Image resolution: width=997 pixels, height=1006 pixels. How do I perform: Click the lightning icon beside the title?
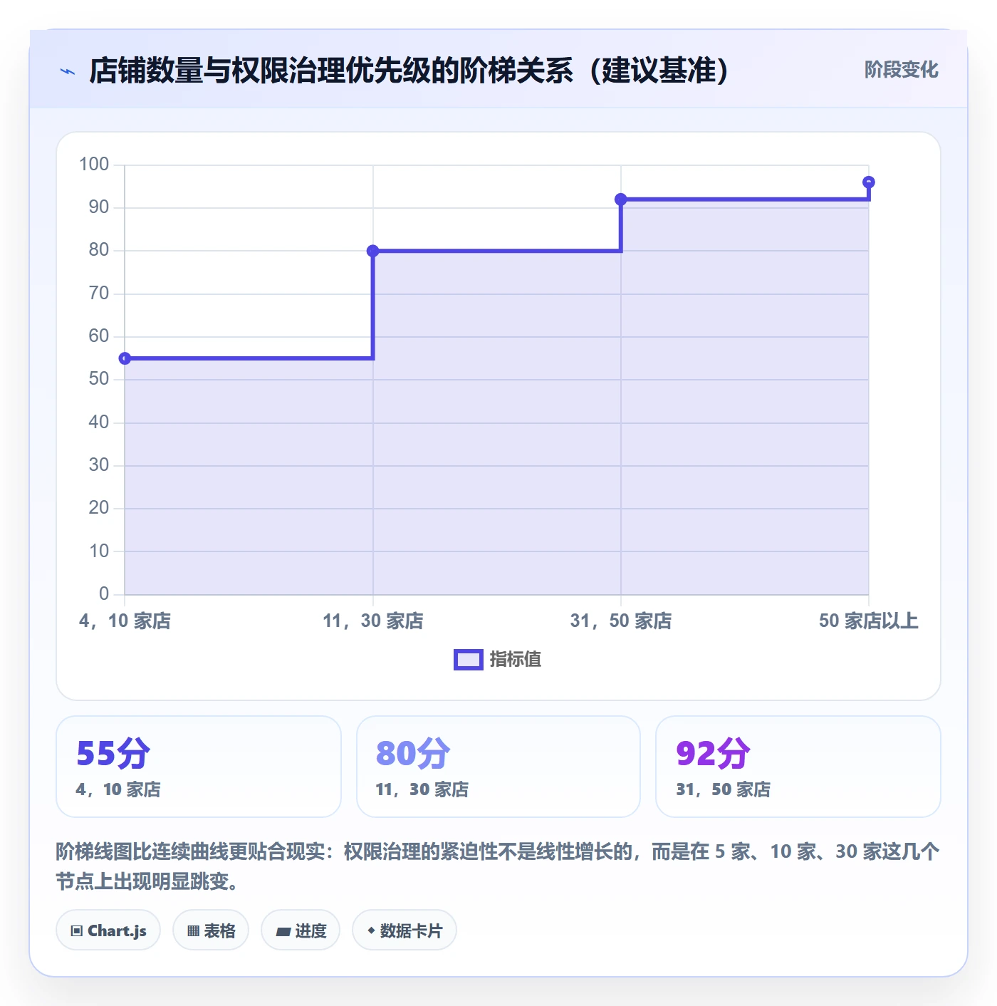[x=68, y=71]
